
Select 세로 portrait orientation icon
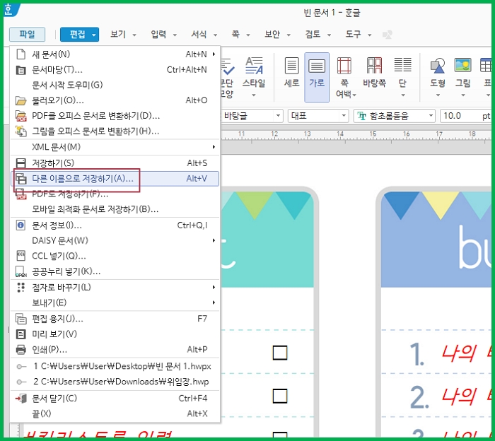[x=291, y=66]
